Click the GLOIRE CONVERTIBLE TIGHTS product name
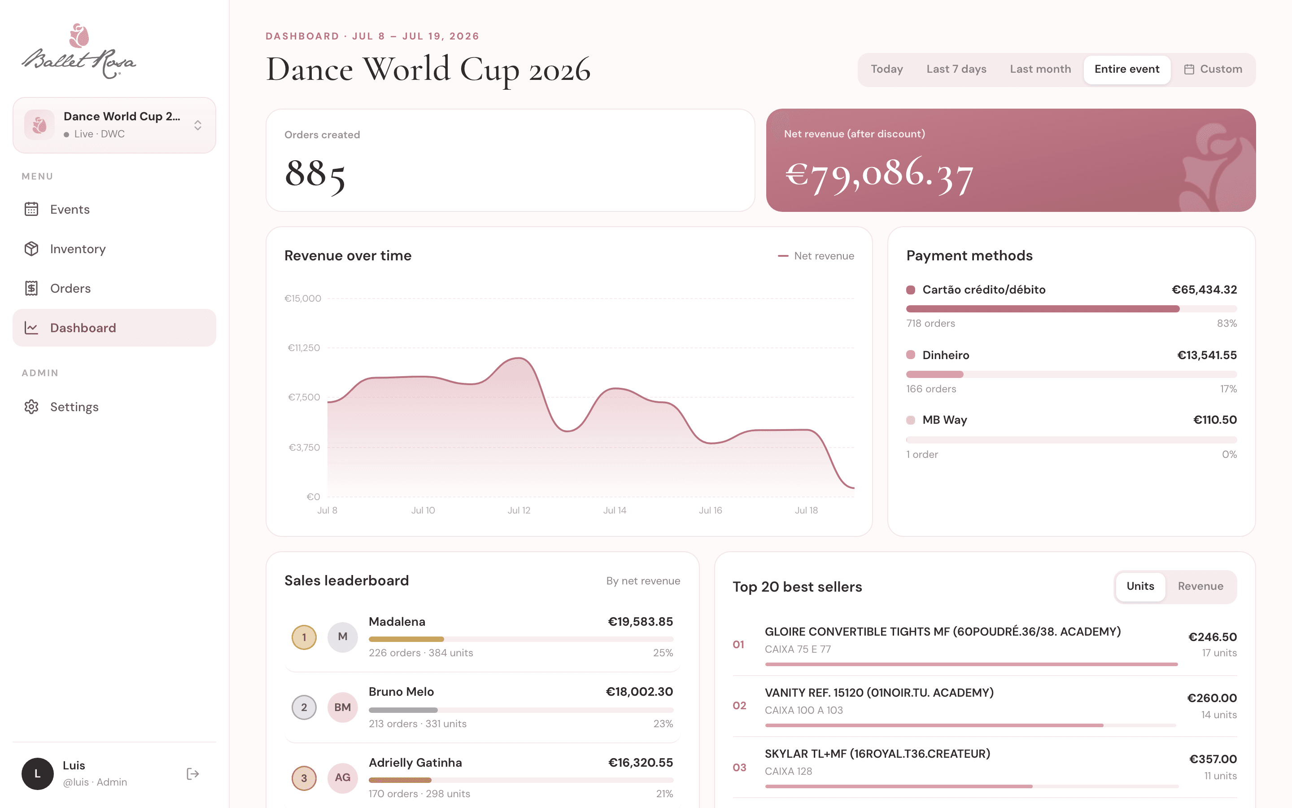Screen dimensions: 1292x808 (942, 632)
